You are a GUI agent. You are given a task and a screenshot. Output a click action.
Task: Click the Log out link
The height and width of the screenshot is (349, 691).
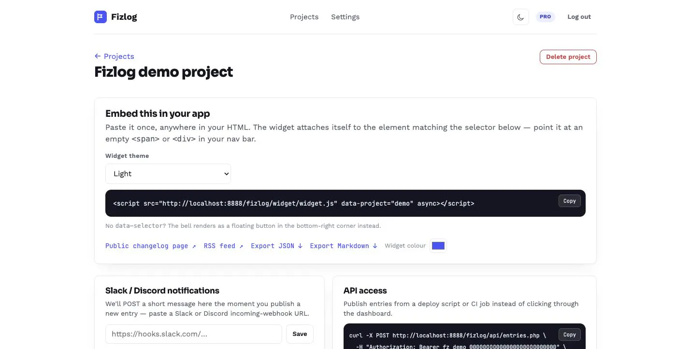(x=579, y=17)
